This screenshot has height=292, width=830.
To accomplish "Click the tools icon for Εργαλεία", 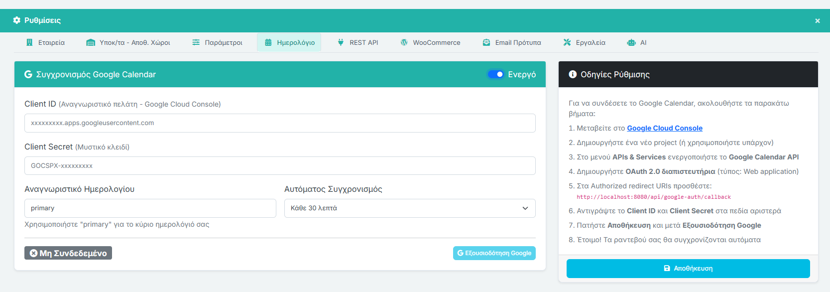I will (x=567, y=42).
